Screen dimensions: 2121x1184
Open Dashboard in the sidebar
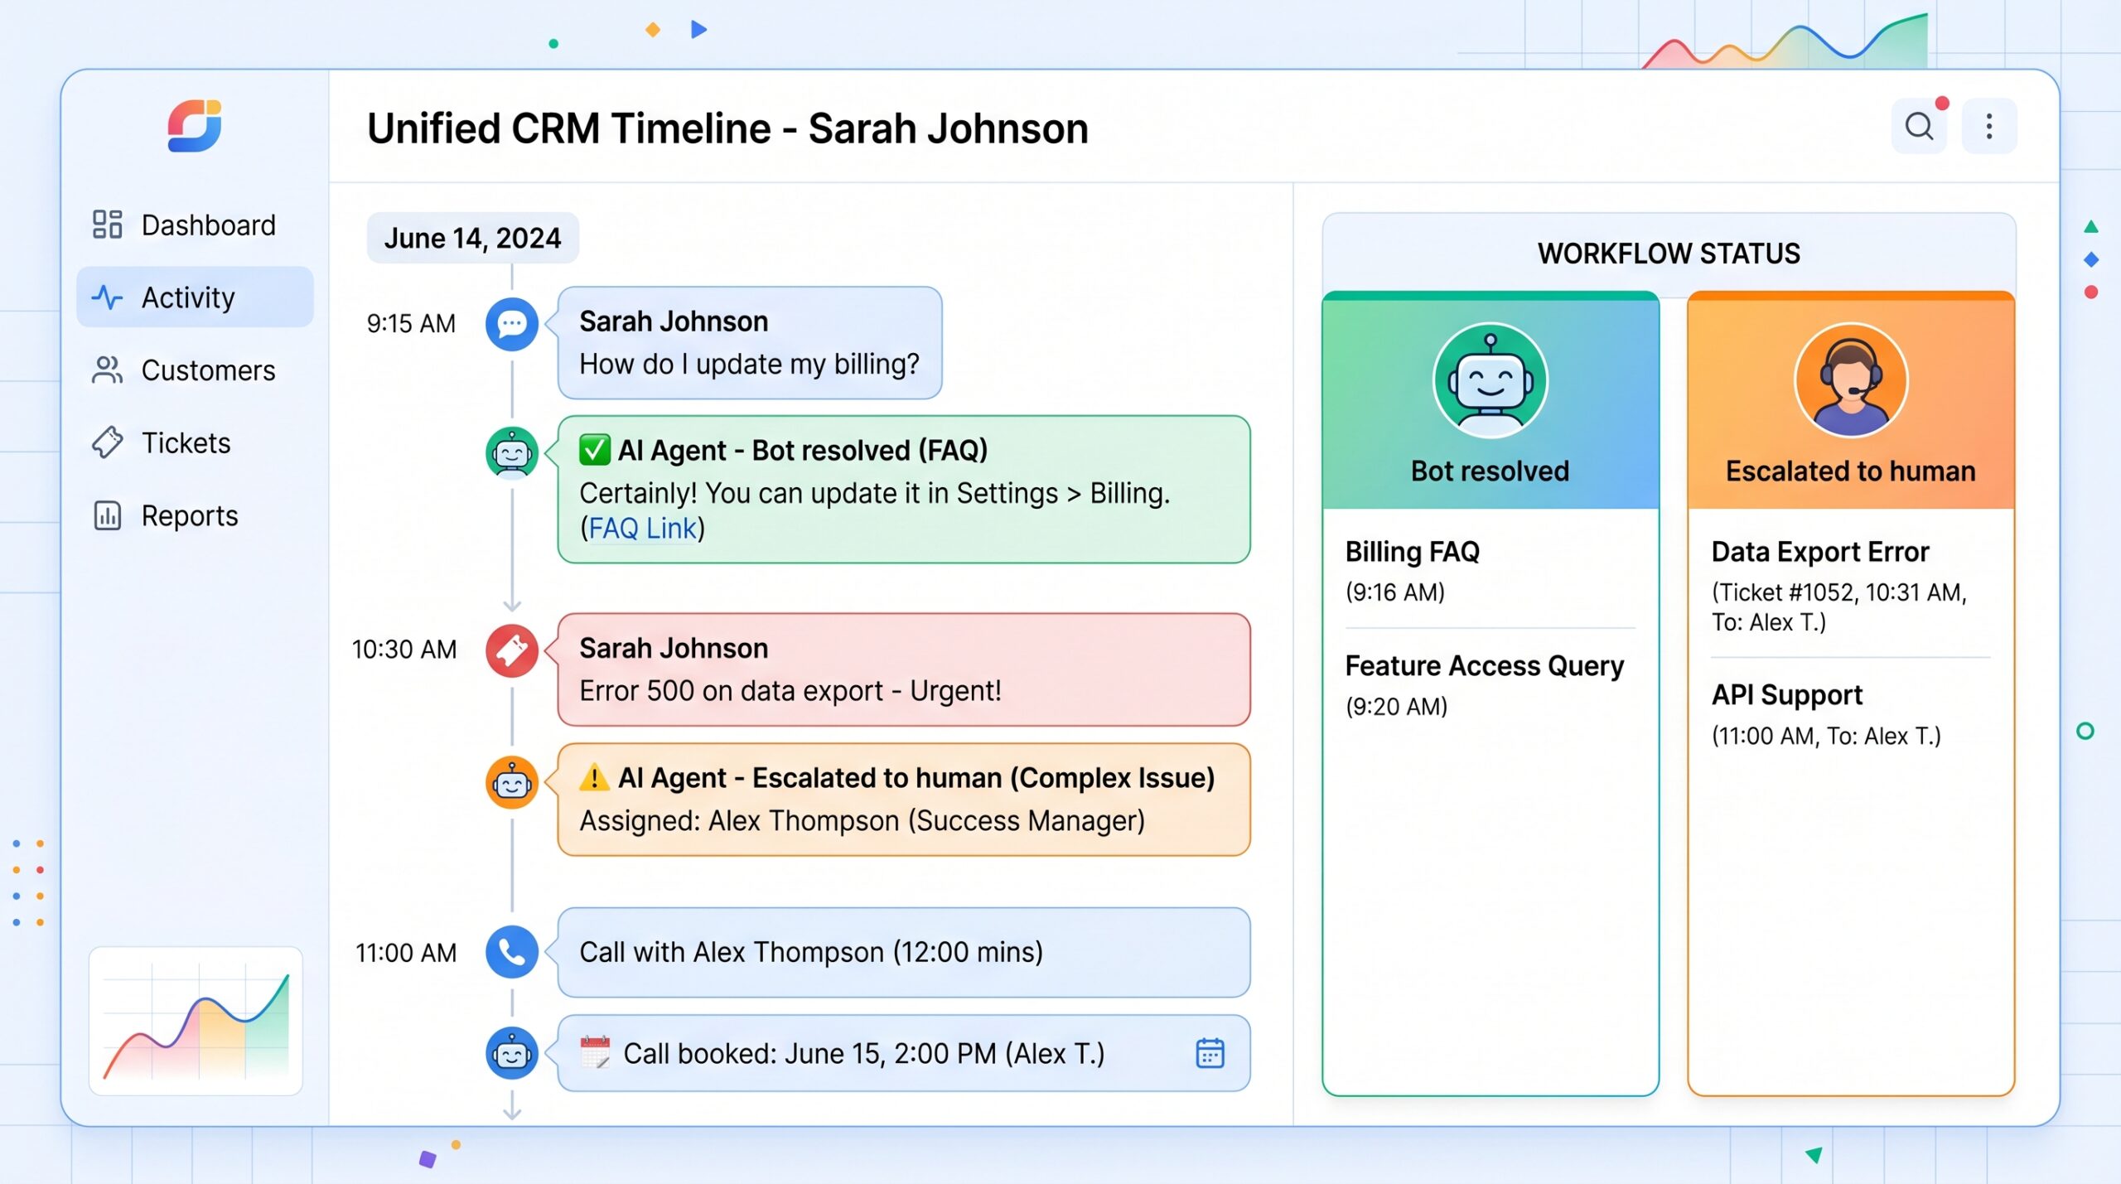pyautogui.click(x=195, y=225)
